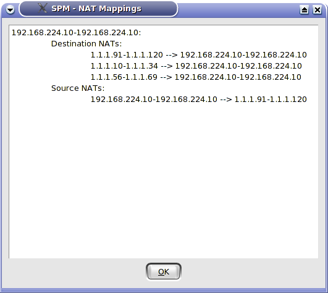Select the 1.1.1.91-1.1.1.120 destination mapping row
Viewport: 328px width, 293px height.
point(199,55)
